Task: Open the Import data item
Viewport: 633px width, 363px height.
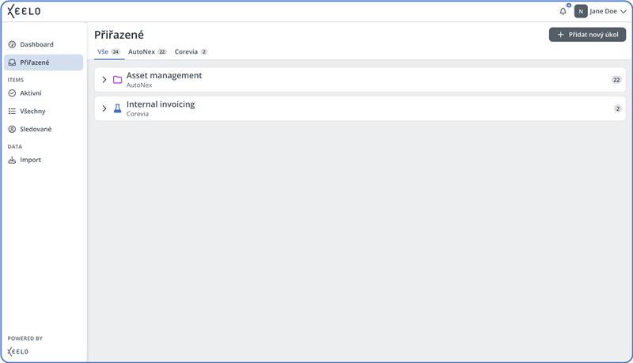Action: [30, 160]
